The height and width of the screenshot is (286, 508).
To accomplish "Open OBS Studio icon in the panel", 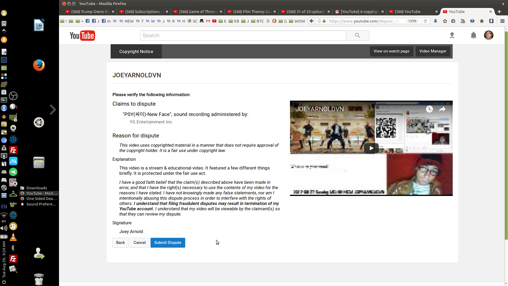I will pos(13,96).
